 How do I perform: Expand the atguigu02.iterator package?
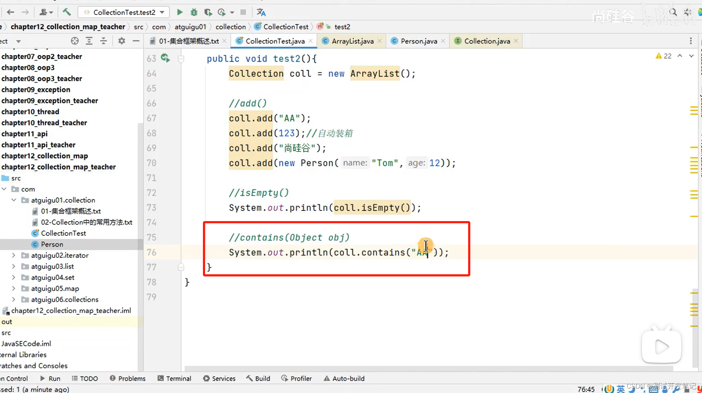pos(14,255)
